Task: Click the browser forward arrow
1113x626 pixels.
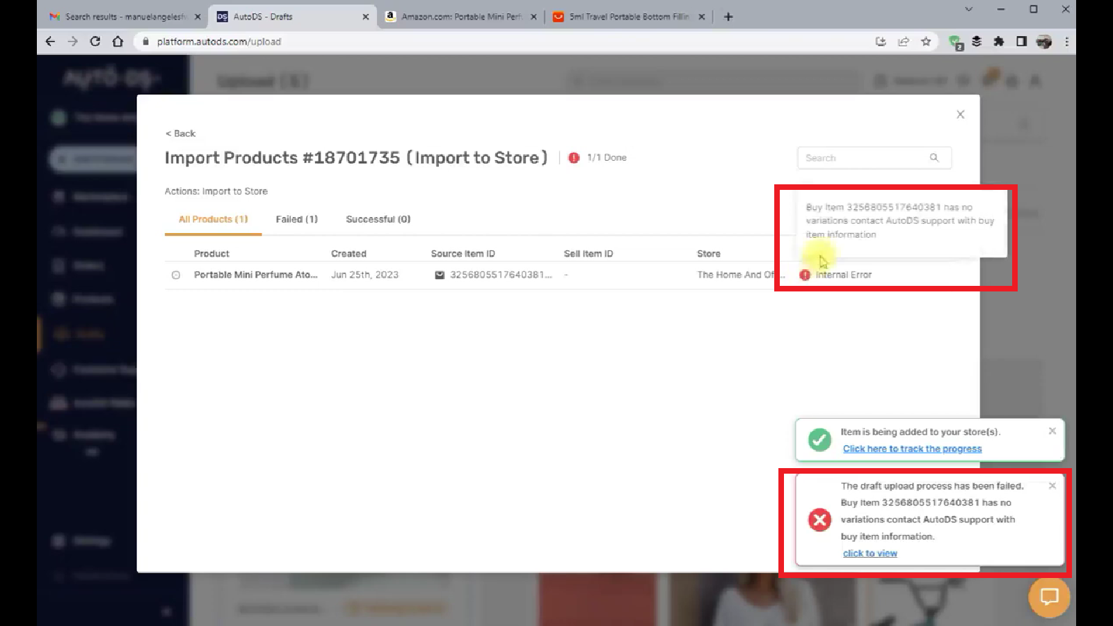Action: tap(72, 42)
